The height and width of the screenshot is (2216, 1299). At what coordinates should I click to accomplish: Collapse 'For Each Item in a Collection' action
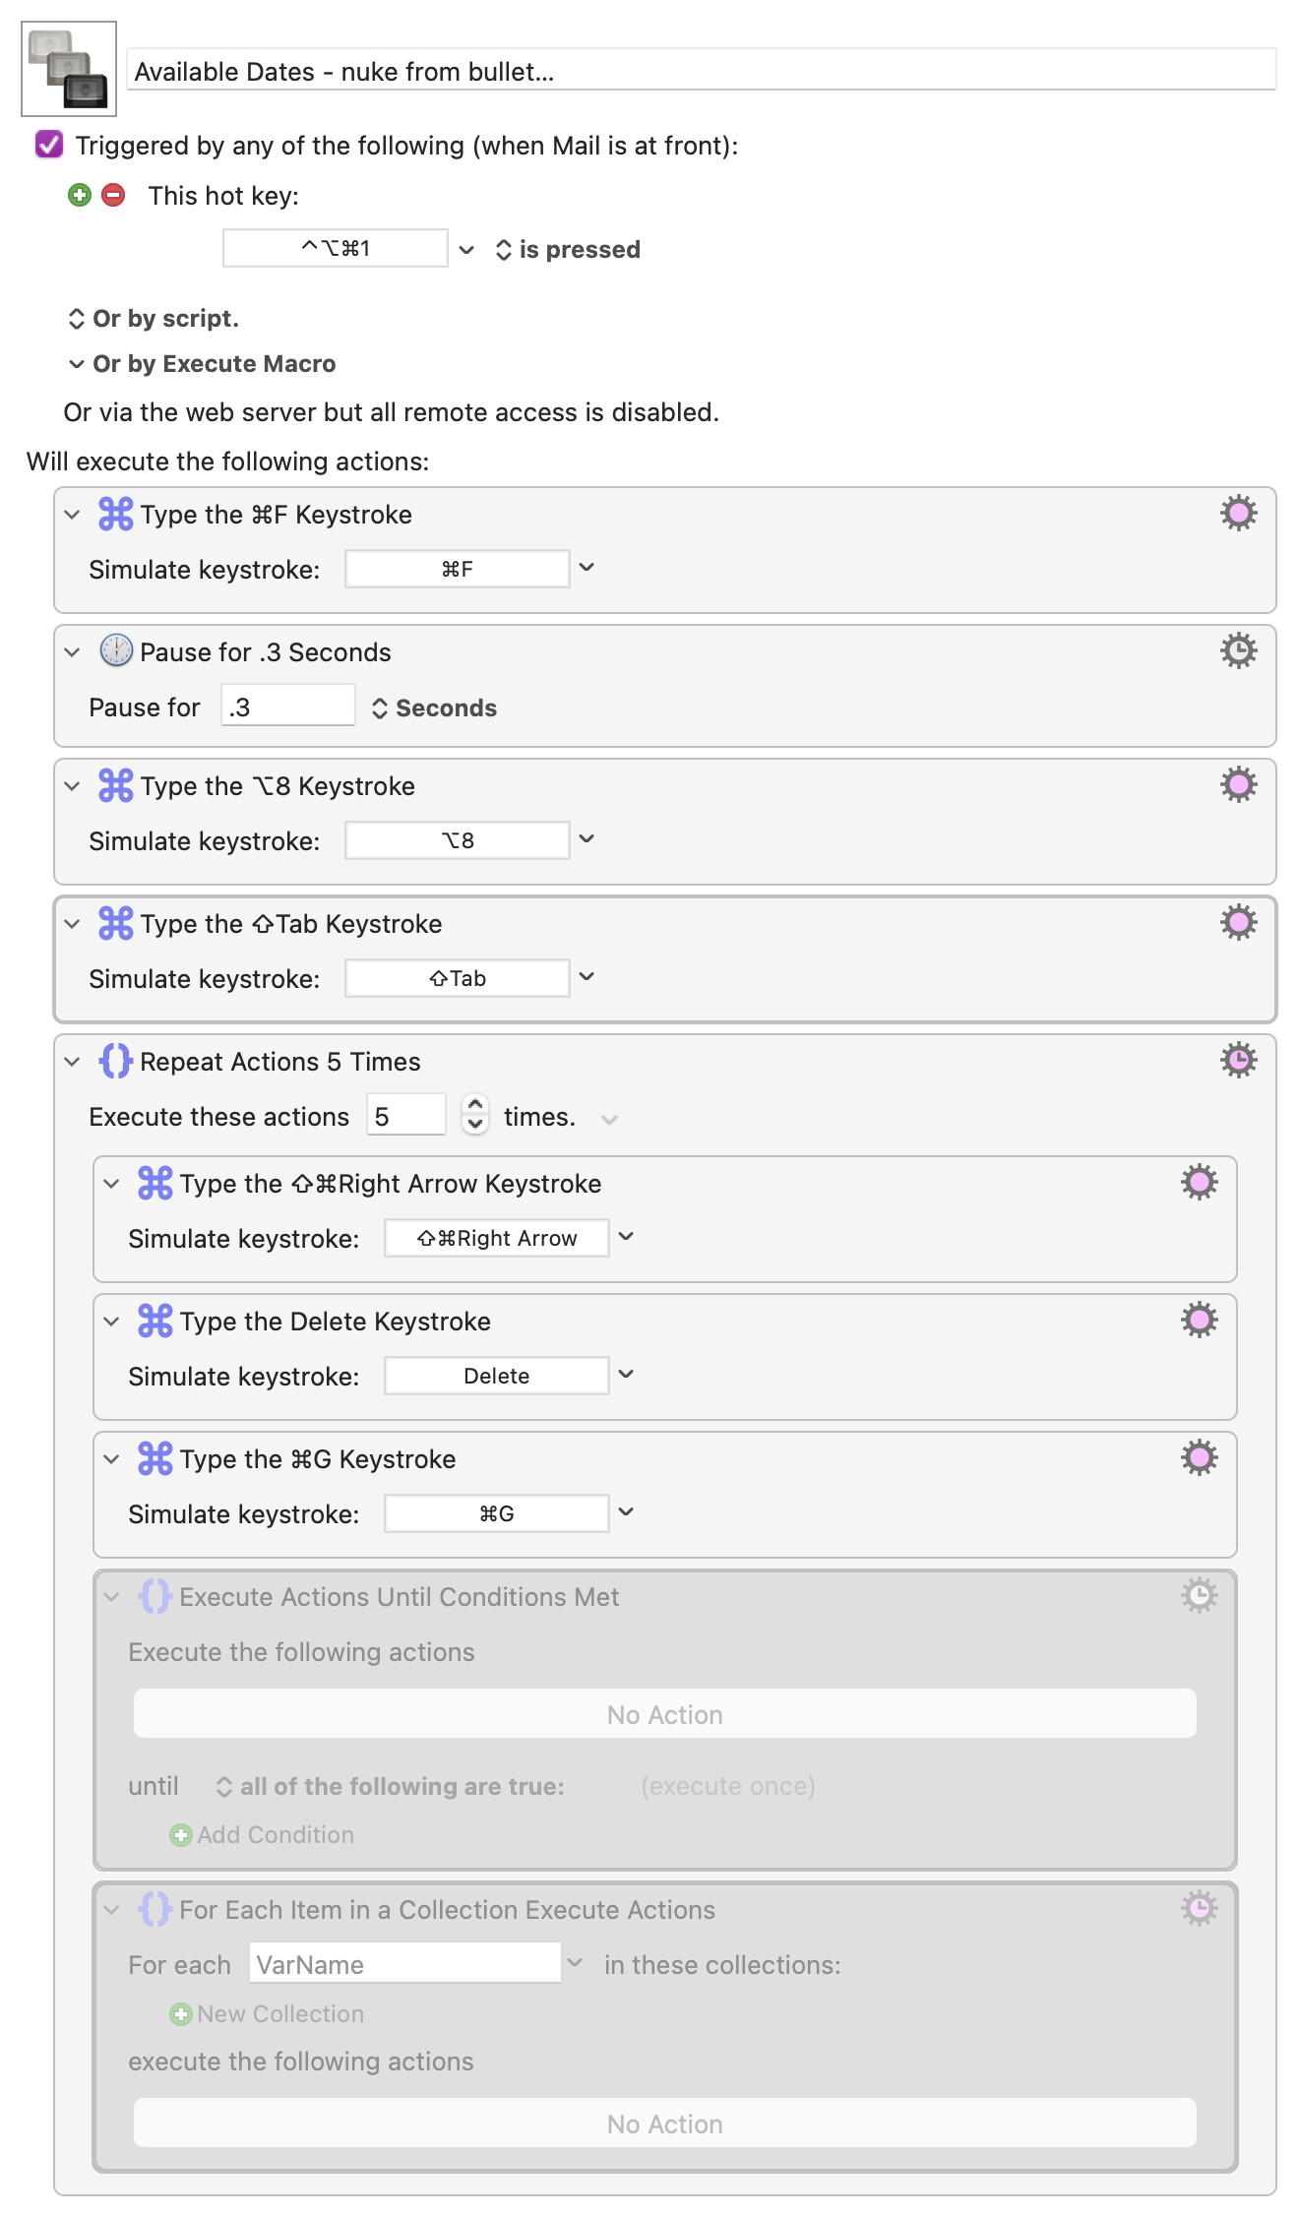coord(111,1910)
